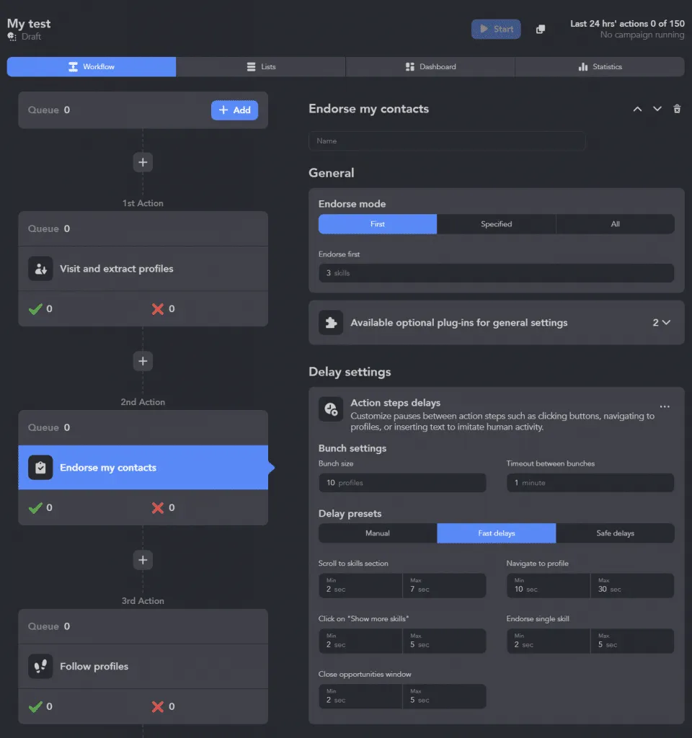Click Endorse single skill Max field
Image resolution: width=692 pixels, height=738 pixels.
coord(633,641)
